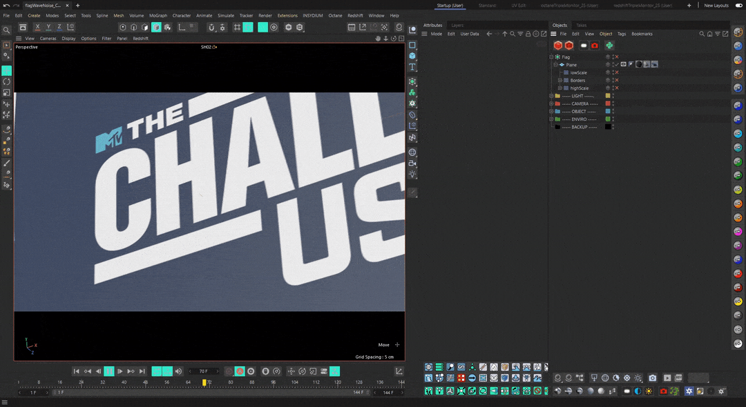Enable Autokeying red A button

[x=240, y=371]
